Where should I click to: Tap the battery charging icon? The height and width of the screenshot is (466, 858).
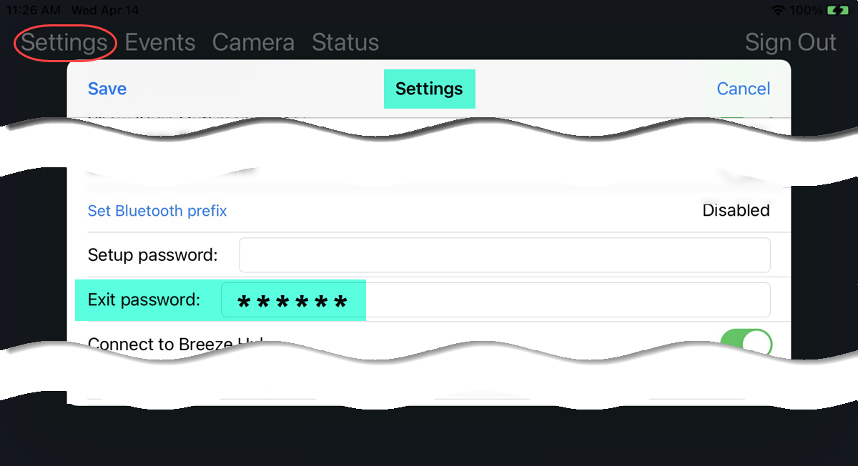837,10
